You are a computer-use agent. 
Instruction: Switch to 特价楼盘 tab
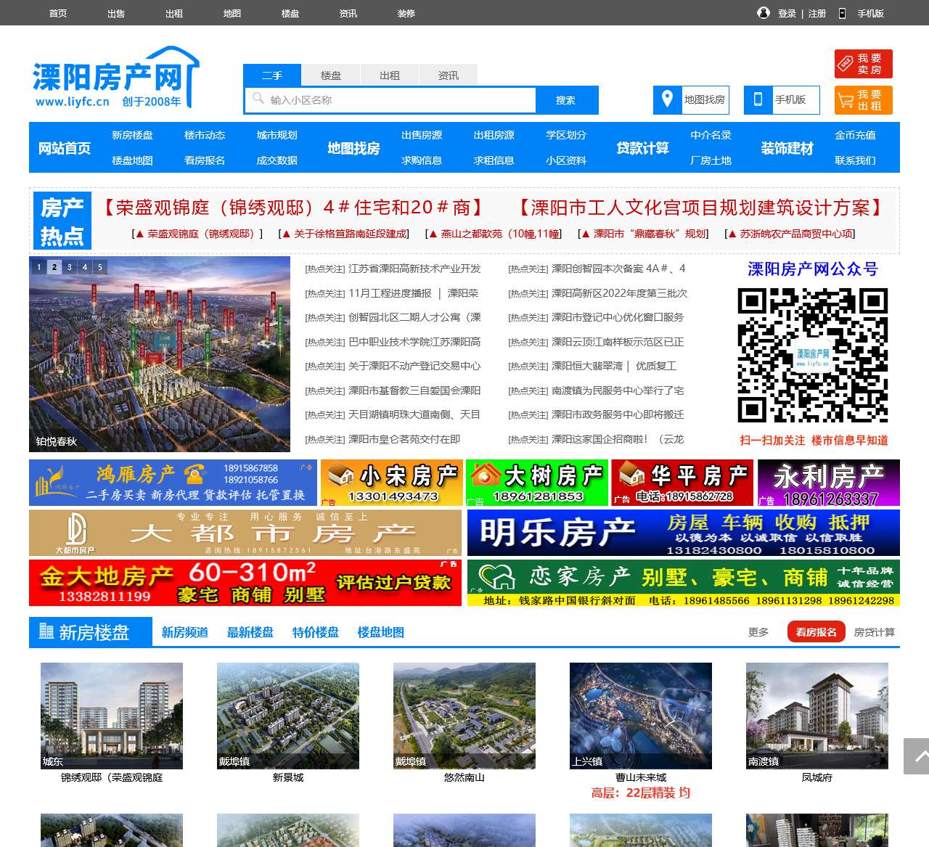tap(316, 632)
